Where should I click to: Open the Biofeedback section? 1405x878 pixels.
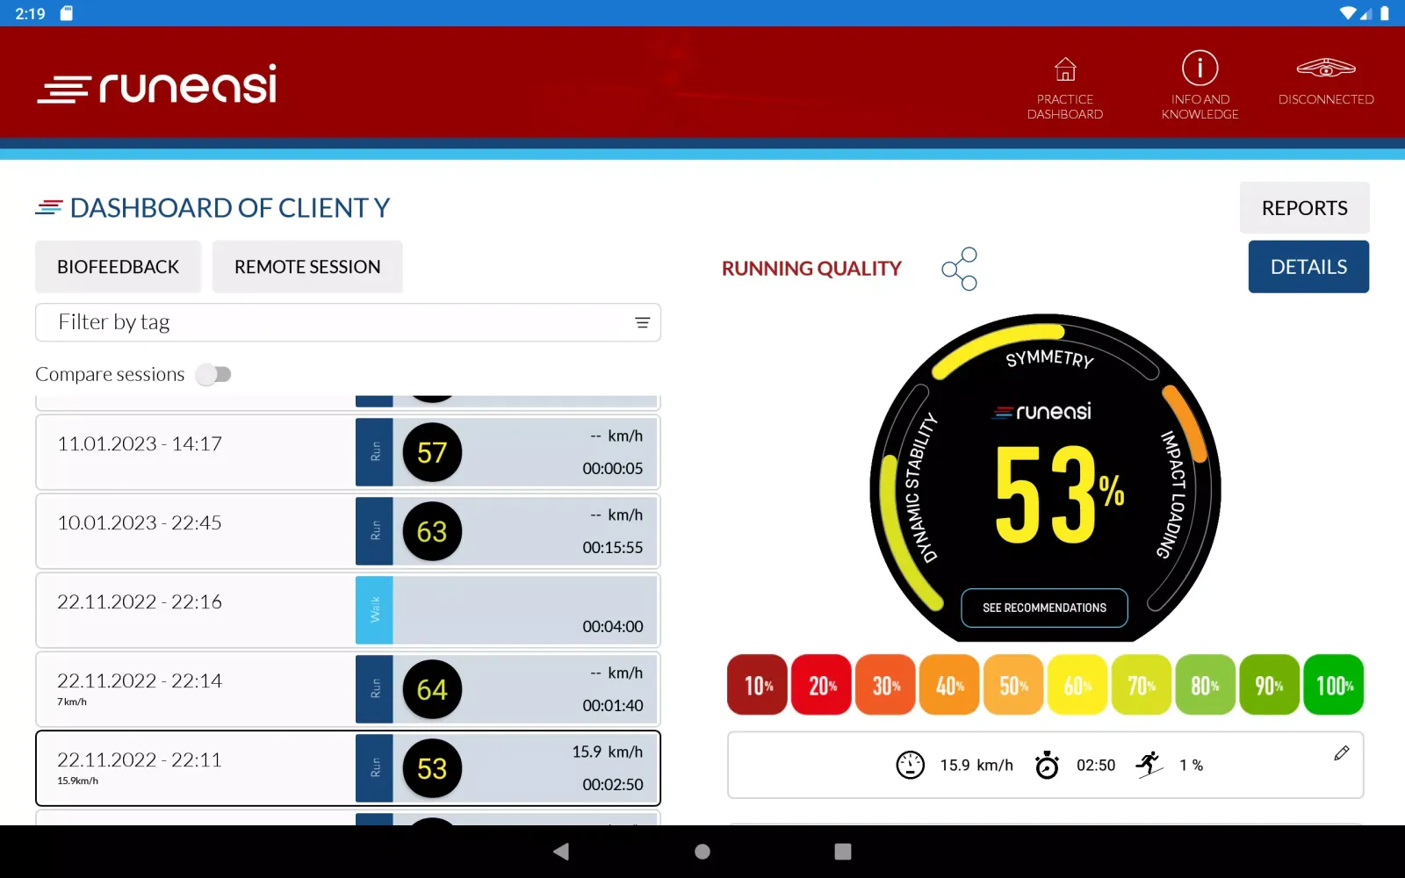pyautogui.click(x=118, y=267)
